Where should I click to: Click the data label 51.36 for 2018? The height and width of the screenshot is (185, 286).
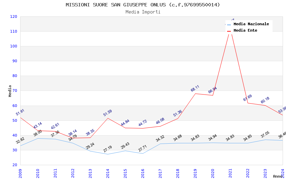tap(178, 113)
